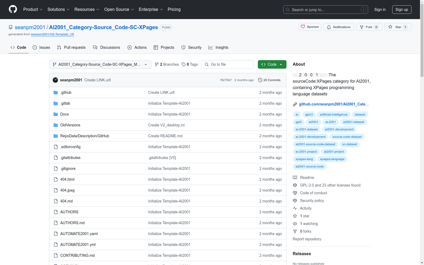
Task: Click the Go to file field
Action: coord(227,64)
